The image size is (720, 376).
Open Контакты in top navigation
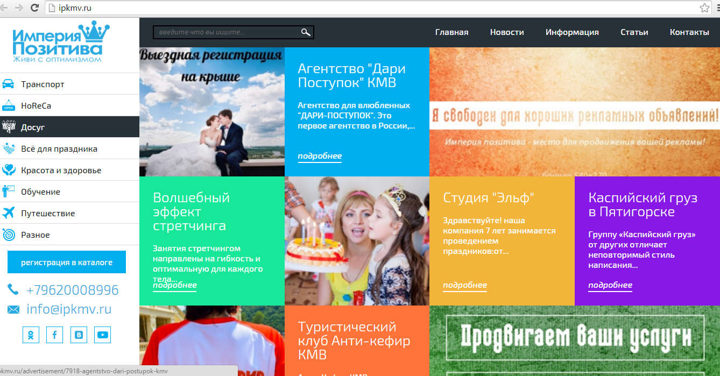[x=689, y=32]
